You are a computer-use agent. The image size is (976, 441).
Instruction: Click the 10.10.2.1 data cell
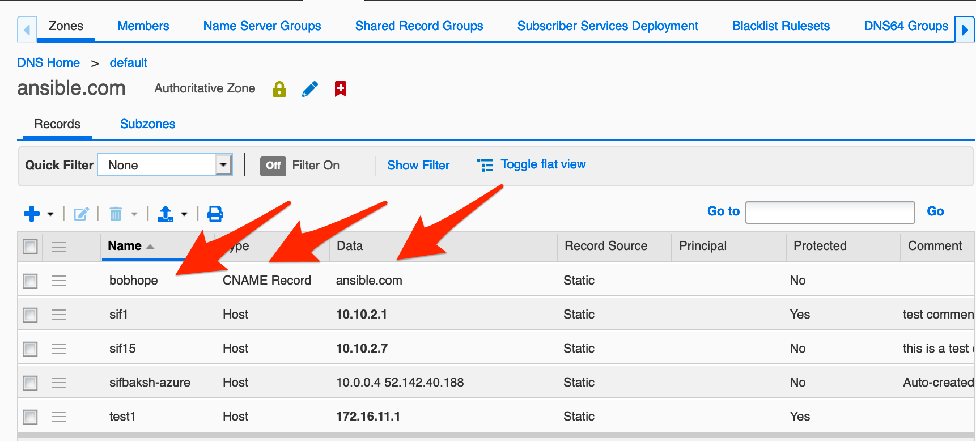[x=362, y=315]
